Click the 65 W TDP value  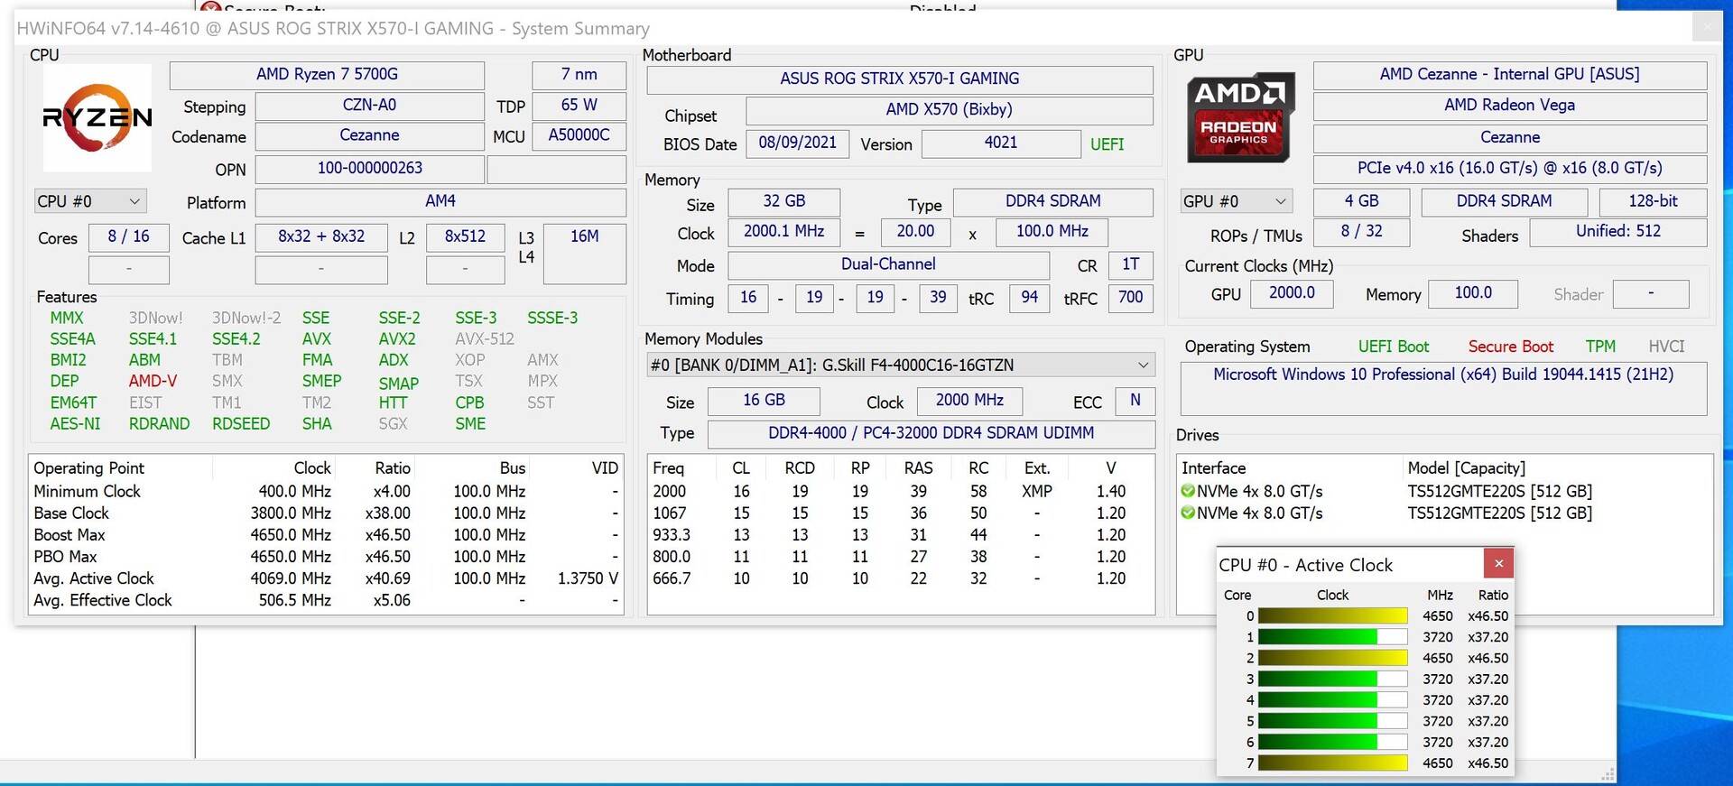pos(579,106)
